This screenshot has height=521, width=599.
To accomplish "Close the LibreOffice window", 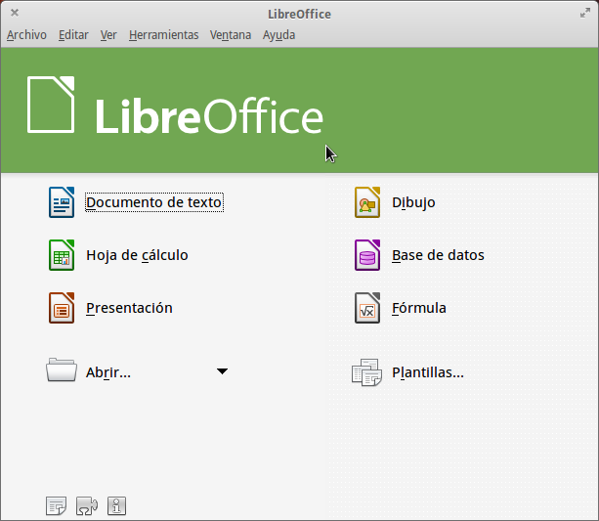I will 15,13.
